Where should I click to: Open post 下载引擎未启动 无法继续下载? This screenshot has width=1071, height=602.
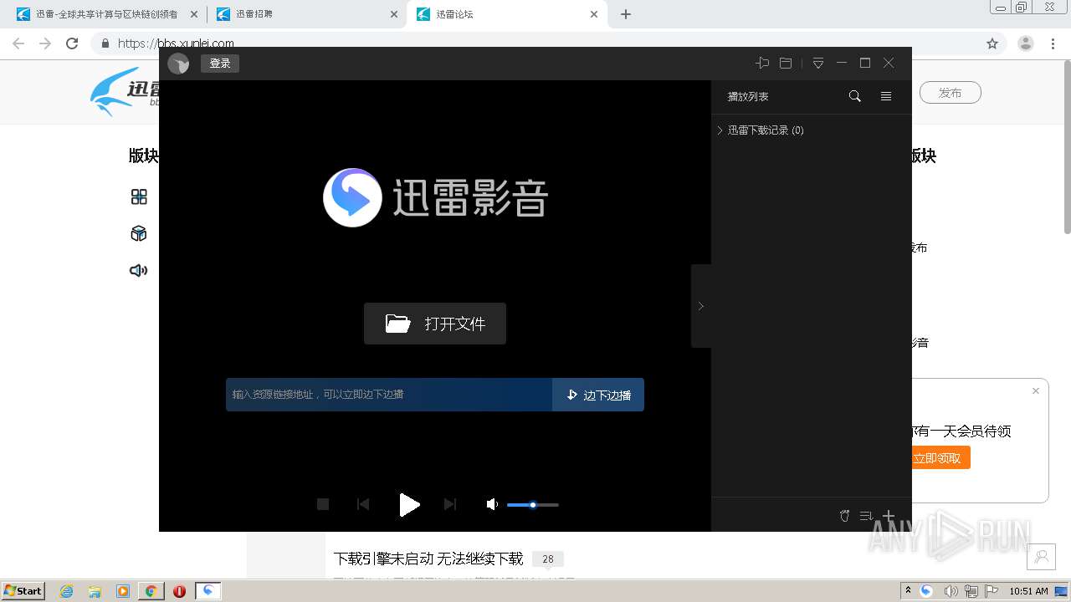428,559
